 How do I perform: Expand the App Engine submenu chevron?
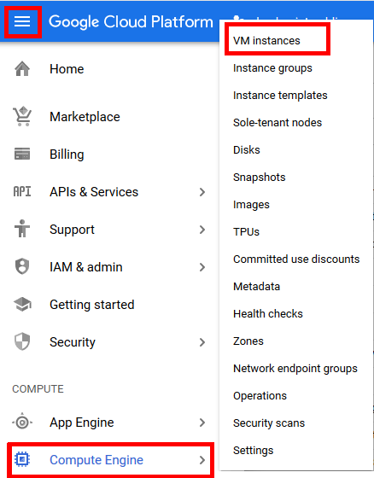click(x=202, y=423)
